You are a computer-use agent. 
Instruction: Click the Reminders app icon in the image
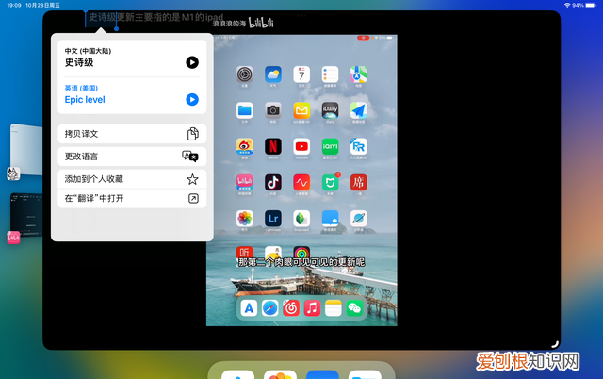(330, 74)
